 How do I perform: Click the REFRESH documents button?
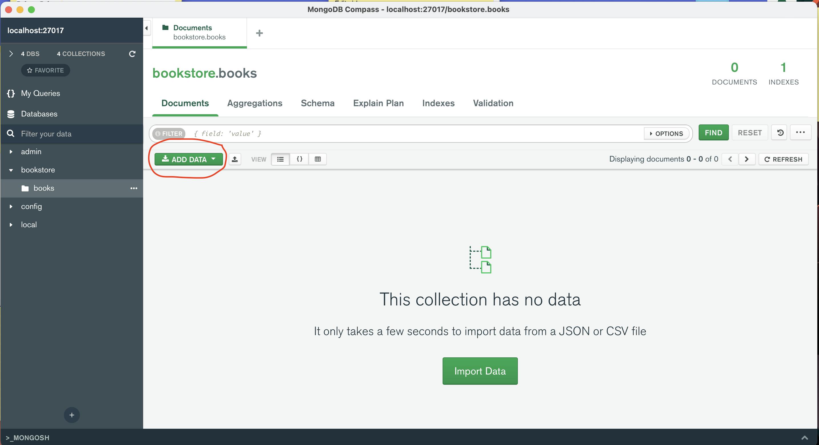[x=783, y=159]
